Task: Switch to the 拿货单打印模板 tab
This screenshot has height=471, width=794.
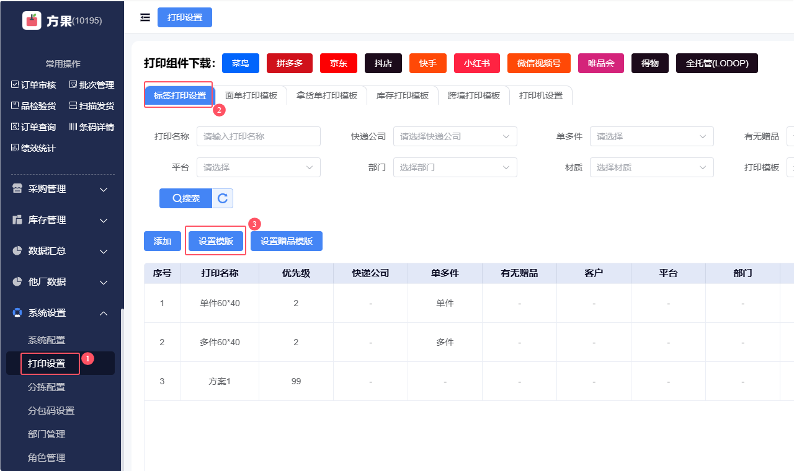Action: pyautogui.click(x=327, y=95)
